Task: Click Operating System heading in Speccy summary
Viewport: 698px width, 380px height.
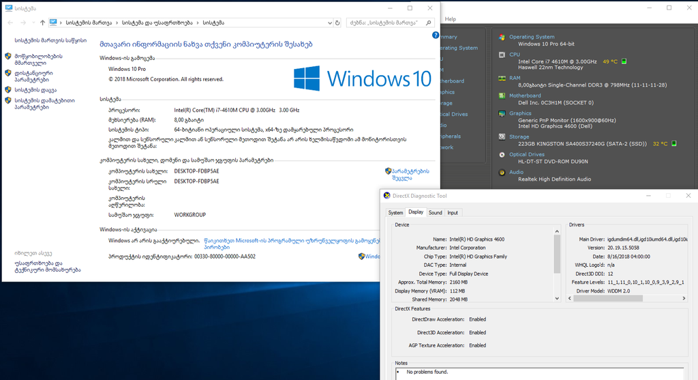Action: 532,37
